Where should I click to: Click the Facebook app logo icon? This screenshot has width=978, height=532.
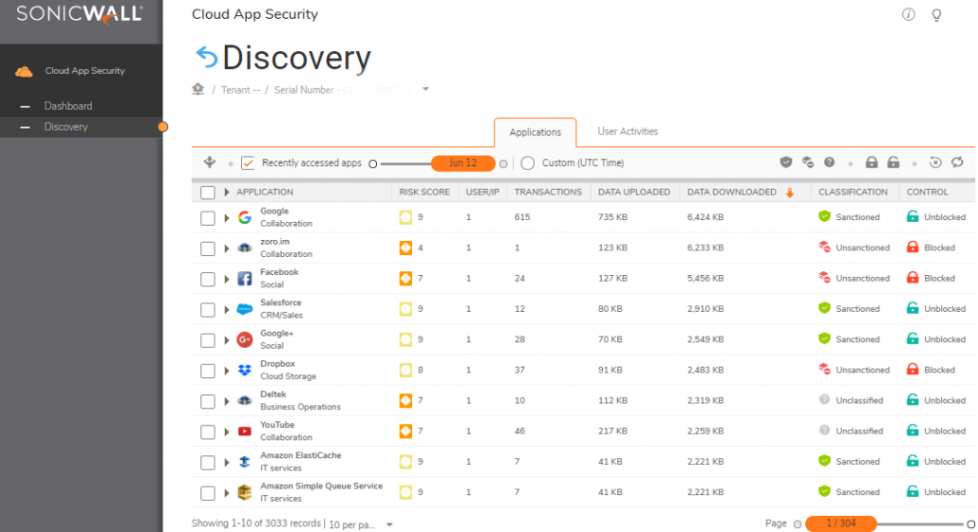(x=245, y=279)
